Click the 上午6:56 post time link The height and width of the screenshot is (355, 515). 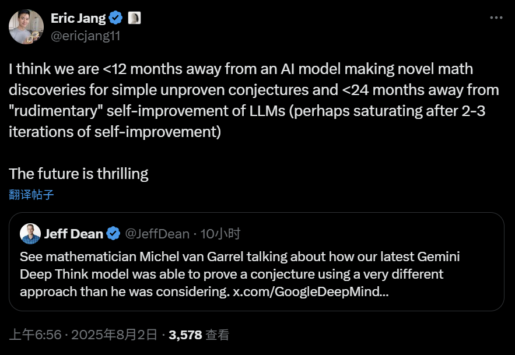click(34, 335)
